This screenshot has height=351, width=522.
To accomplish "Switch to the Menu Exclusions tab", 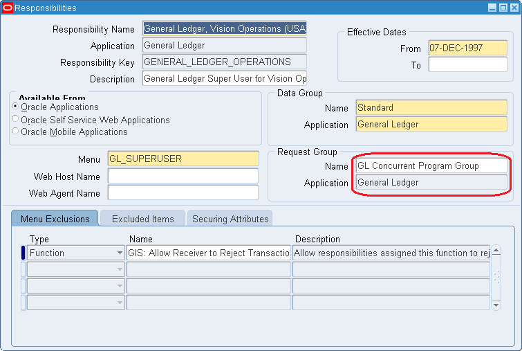I will pos(55,219).
